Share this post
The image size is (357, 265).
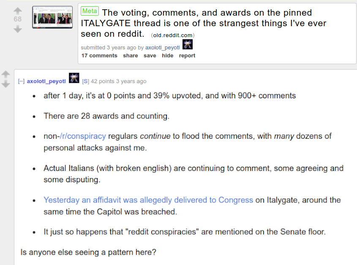point(131,56)
